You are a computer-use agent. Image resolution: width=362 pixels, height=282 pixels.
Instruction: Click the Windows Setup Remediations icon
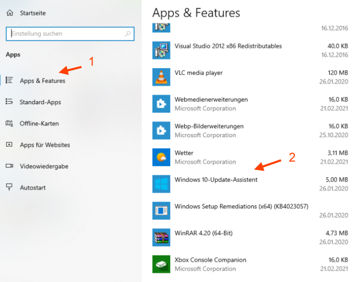pos(161,211)
